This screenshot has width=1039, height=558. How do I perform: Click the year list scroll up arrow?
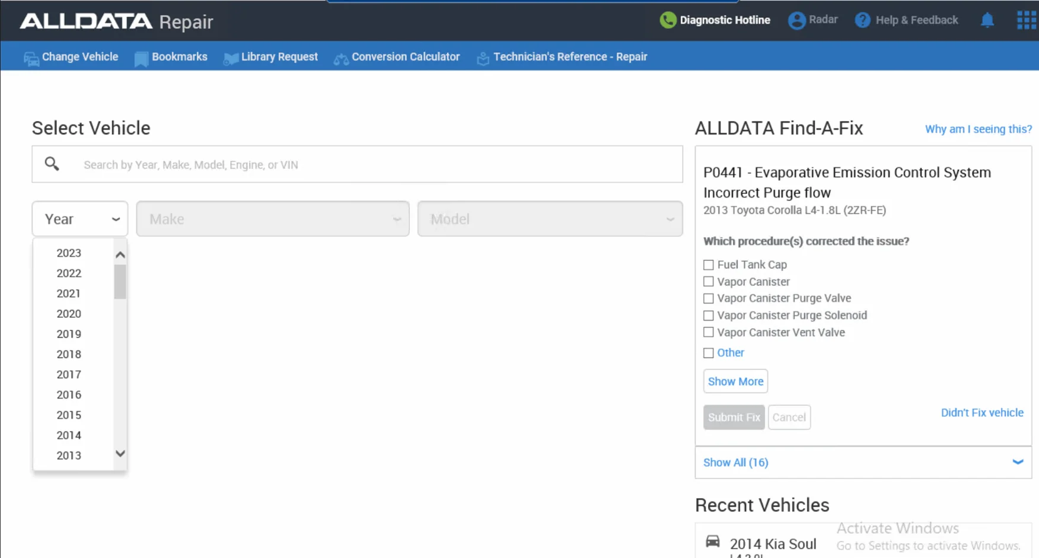point(120,255)
